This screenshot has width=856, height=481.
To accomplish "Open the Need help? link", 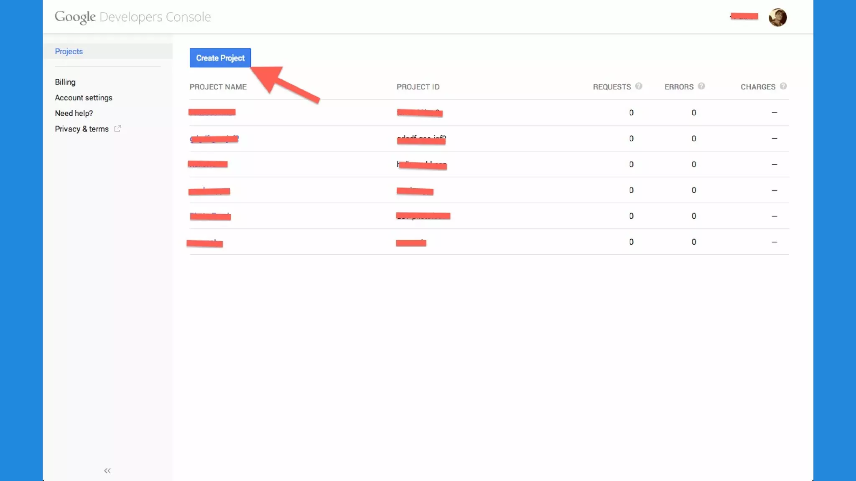I will point(74,113).
